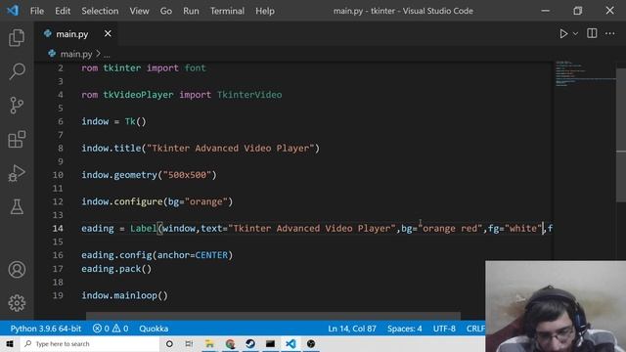The width and height of the screenshot is (626, 352).
Task: Click "orange red" string on line 14
Action: tap(450, 228)
